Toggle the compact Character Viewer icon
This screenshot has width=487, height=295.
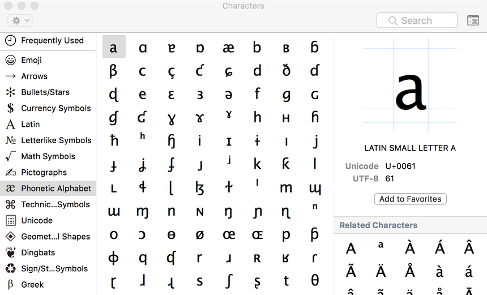(x=473, y=20)
